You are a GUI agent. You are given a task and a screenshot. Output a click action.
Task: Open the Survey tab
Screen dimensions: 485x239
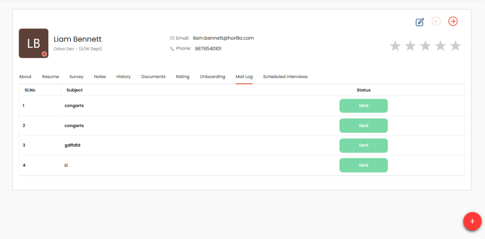click(x=76, y=77)
